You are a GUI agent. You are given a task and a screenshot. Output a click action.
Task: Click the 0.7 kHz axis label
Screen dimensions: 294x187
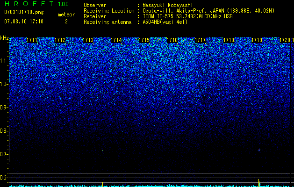click(x=4, y=154)
